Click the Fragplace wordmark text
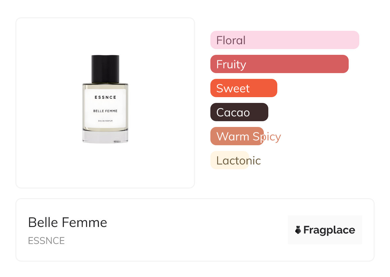390x277 pixels. [329, 230]
